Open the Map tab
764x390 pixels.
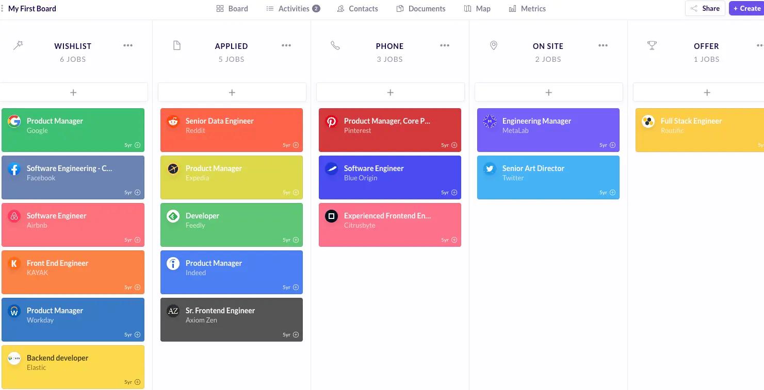(x=477, y=9)
